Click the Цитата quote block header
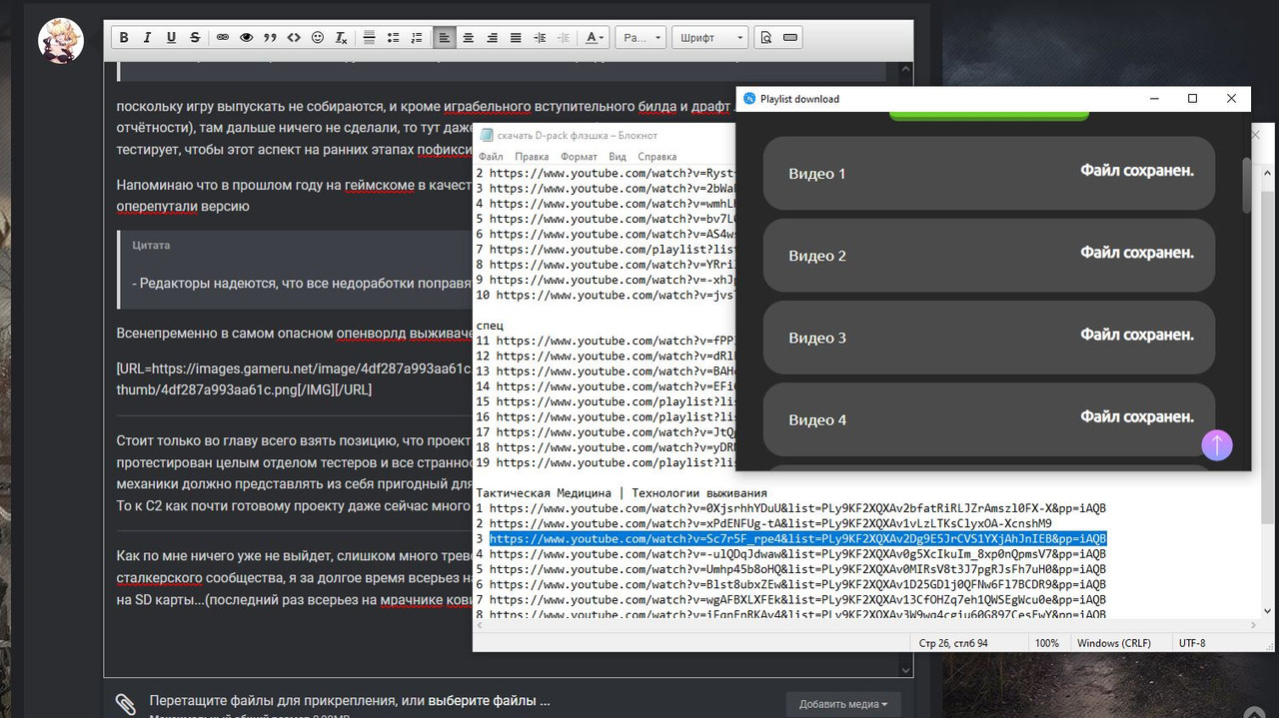Viewport: 1279px width, 718px height. coord(151,245)
